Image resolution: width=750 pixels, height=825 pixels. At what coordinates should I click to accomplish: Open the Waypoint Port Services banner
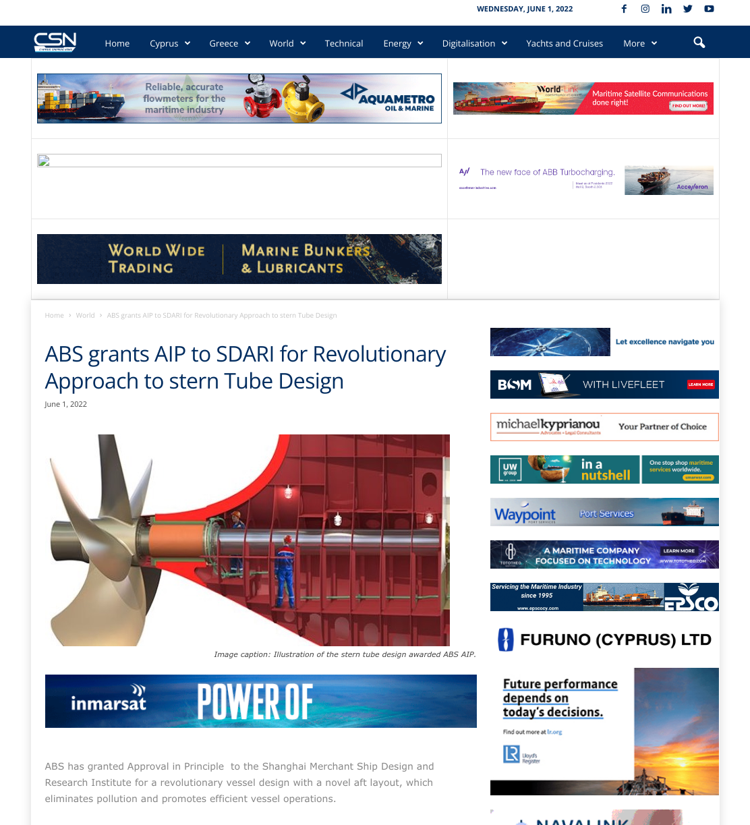[x=604, y=512]
